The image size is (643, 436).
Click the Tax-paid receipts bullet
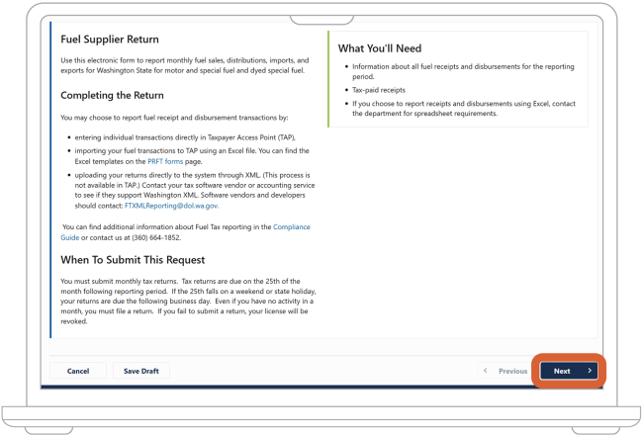(x=379, y=90)
